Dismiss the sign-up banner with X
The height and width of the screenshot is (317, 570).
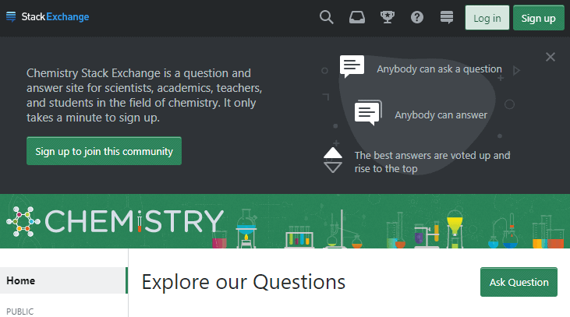coord(551,57)
